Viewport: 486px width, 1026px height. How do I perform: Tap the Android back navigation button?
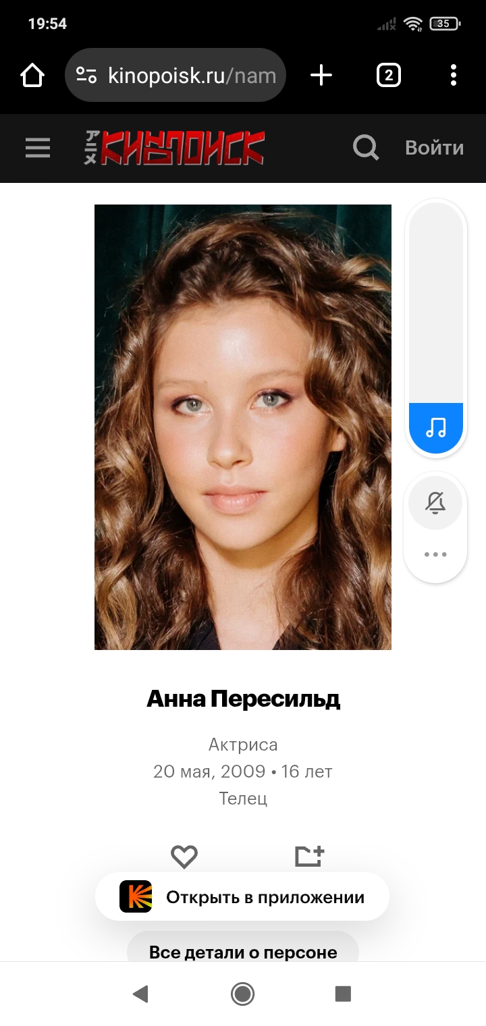(x=140, y=994)
